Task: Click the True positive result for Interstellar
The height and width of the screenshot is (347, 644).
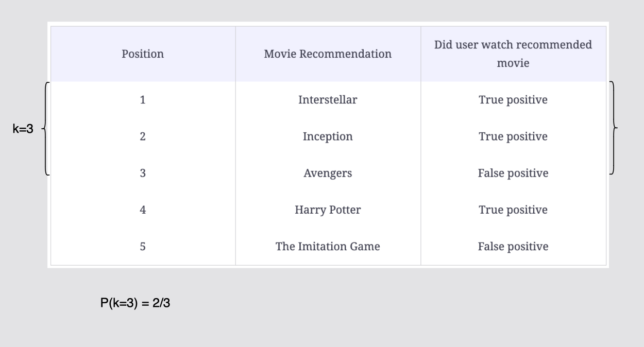Action: tap(513, 100)
